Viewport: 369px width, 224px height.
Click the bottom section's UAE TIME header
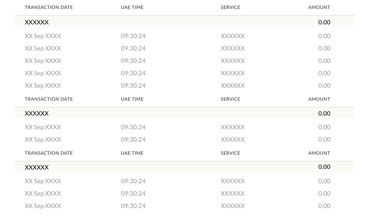[132, 153]
